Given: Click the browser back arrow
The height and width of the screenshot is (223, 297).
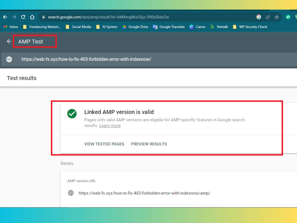Looking at the screenshot, I should click(5, 17).
